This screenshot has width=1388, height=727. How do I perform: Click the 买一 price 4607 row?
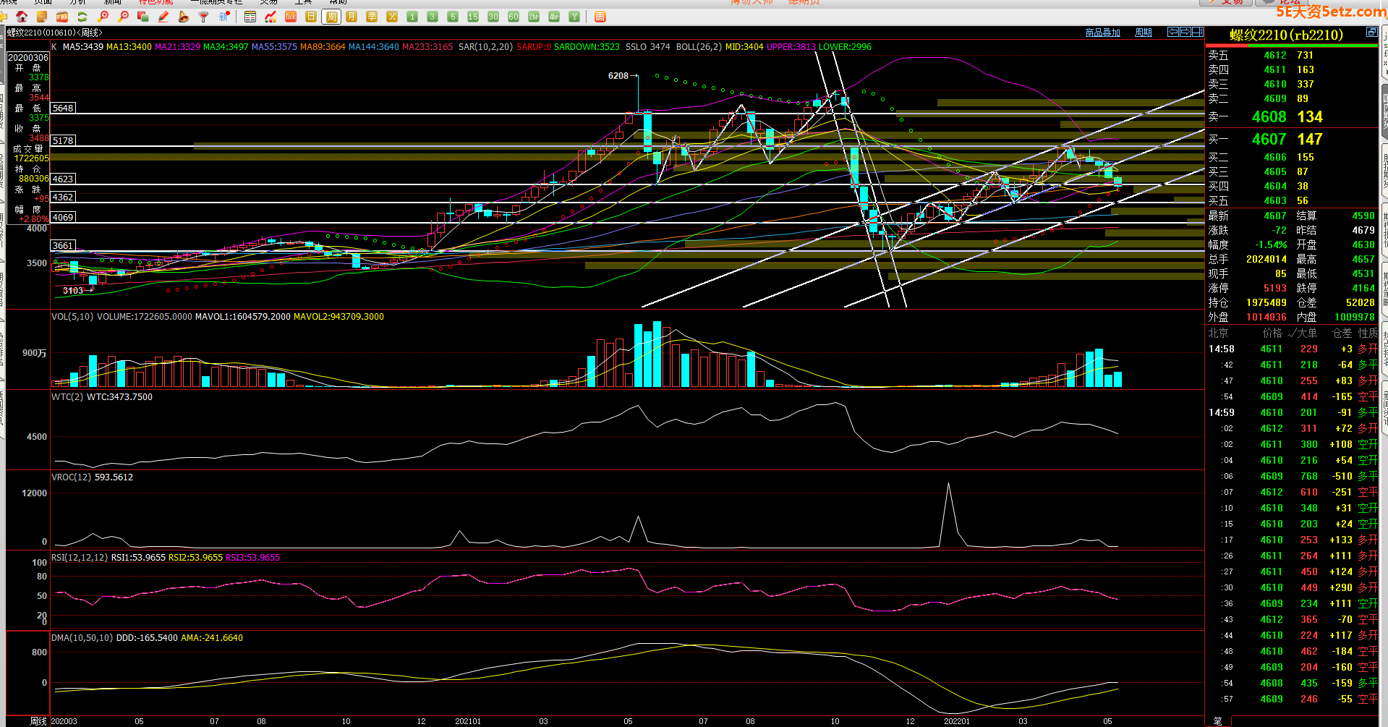point(1292,140)
